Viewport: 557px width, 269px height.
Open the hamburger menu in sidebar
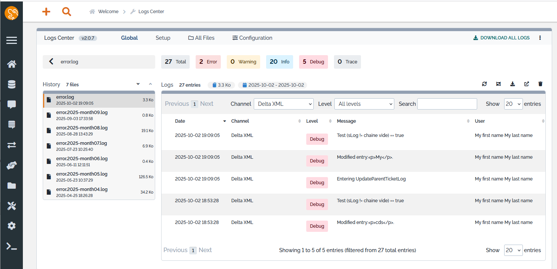point(12,41)
